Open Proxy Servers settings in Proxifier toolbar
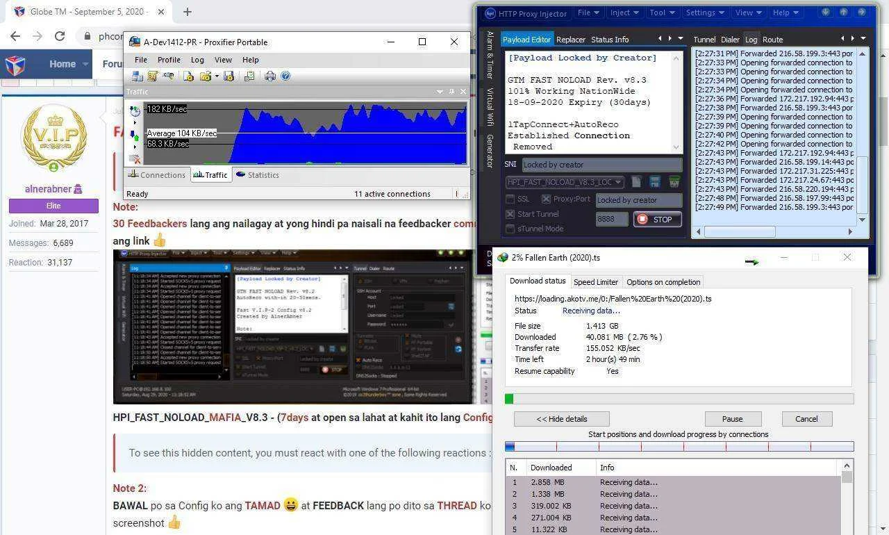 tap(138, 76)
